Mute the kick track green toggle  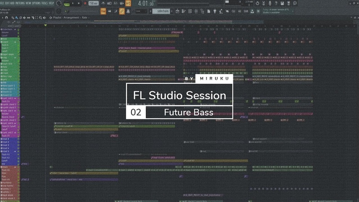18,39
